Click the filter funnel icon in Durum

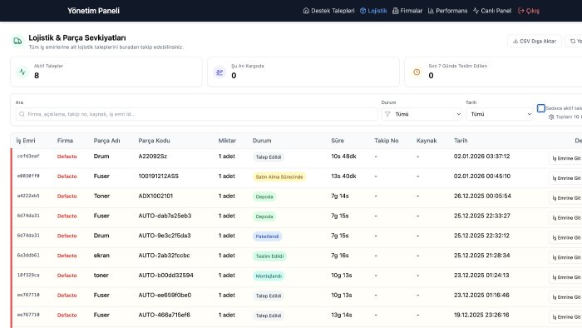pos(387,114)
